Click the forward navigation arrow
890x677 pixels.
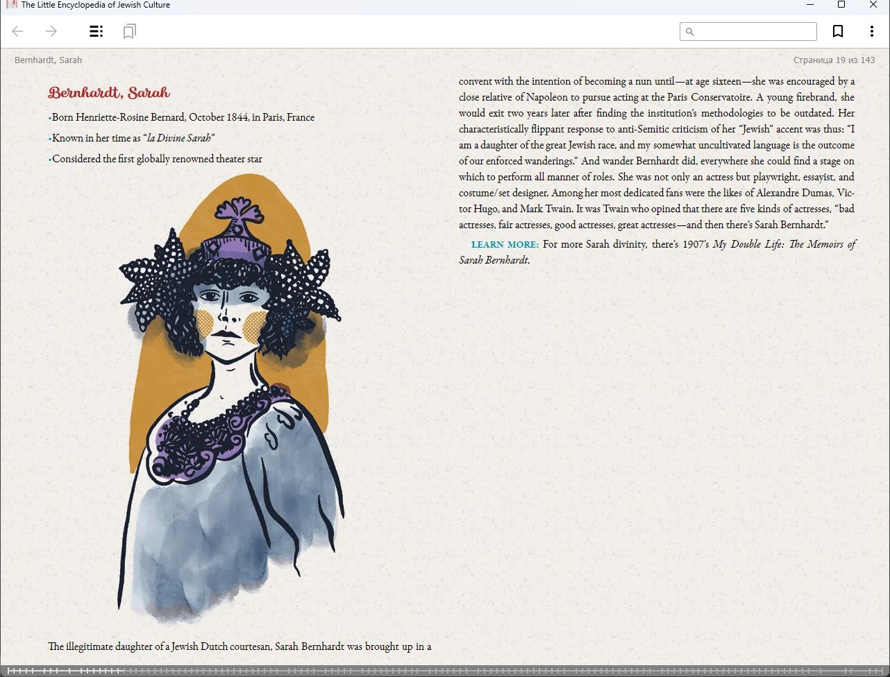point(51,31)
